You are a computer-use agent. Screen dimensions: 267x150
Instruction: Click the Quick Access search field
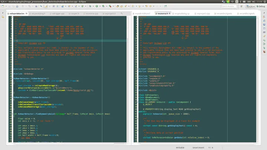(x=230, y=6)
